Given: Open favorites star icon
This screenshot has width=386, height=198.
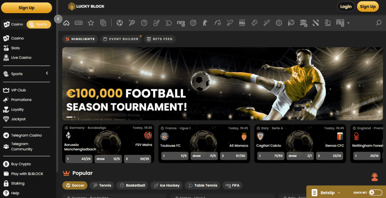Looking at the screenshot, I should (91, 23).
